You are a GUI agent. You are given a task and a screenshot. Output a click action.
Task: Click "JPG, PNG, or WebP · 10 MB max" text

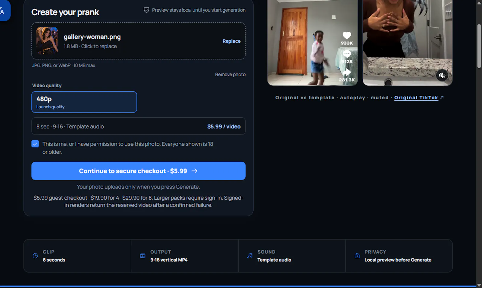[x=64, y=65]
